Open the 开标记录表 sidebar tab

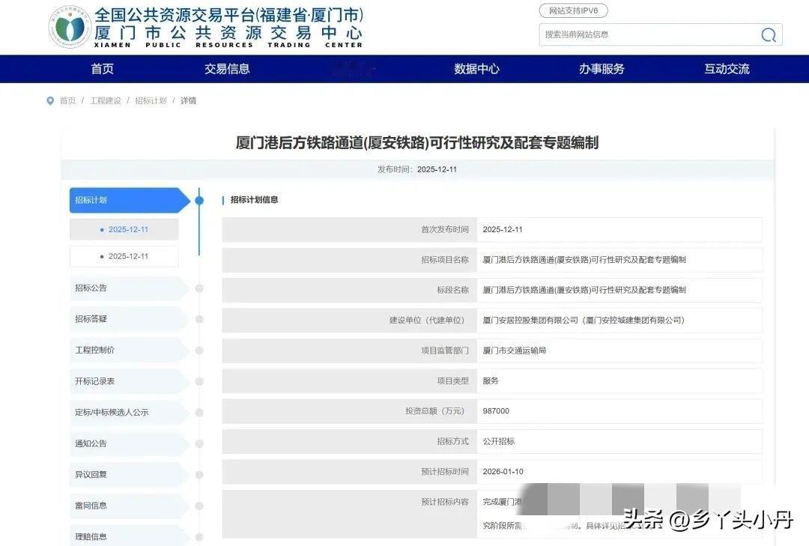coord(130,381)
